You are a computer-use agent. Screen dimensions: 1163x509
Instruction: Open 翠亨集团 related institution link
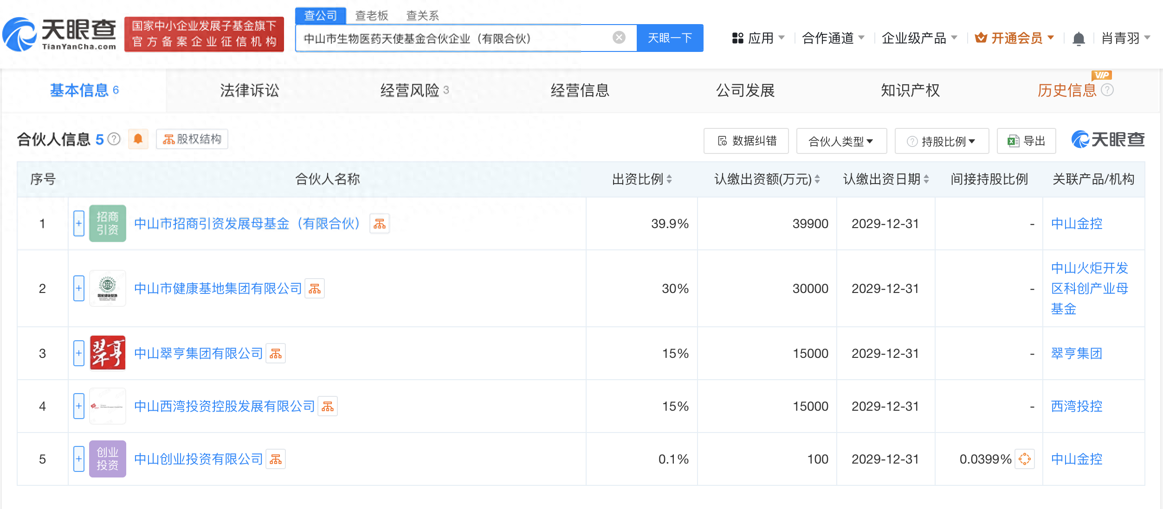[x=1077, y=354]
